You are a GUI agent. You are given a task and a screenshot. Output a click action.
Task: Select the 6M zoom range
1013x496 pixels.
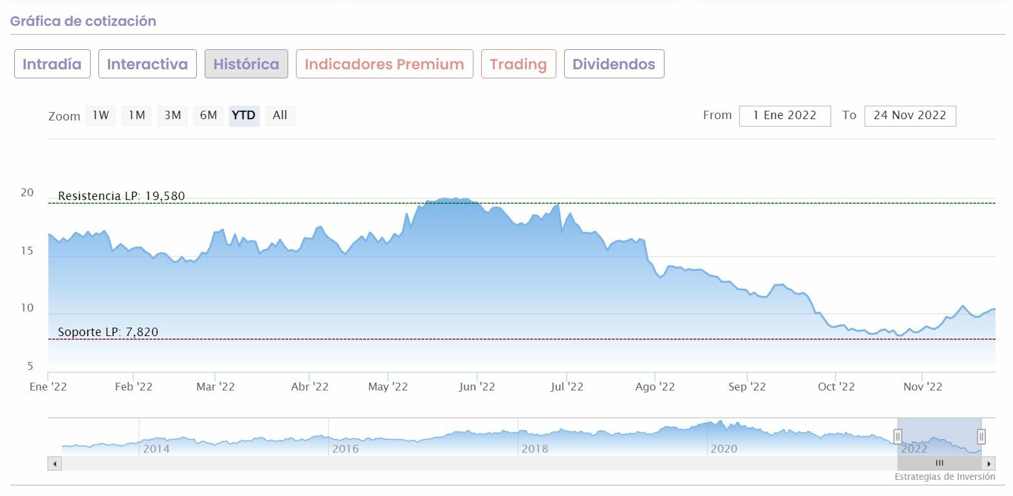(x=208, y=116)
